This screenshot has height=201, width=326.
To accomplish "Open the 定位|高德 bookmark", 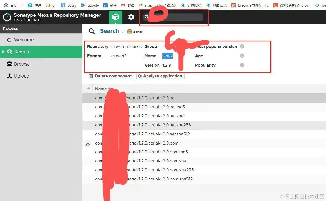I will tap(191, 5).
